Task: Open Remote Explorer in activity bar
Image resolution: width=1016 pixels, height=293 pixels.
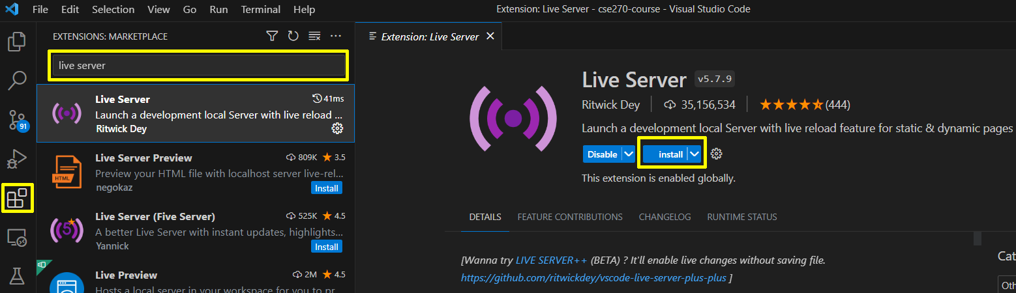Action: pos(17,238)
